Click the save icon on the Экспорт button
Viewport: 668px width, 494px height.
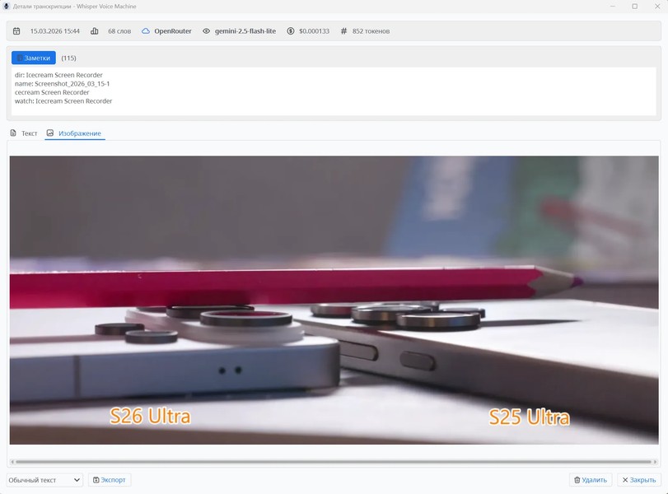tap(96, 480)
